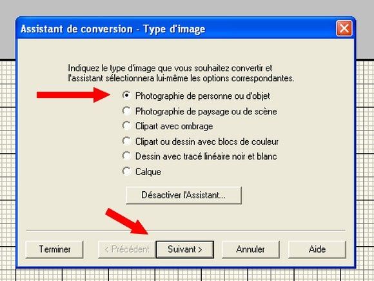The height and width of the screenshot is (281, 374).
Task: Click the Terminer button
Action: tap(54, 249)
